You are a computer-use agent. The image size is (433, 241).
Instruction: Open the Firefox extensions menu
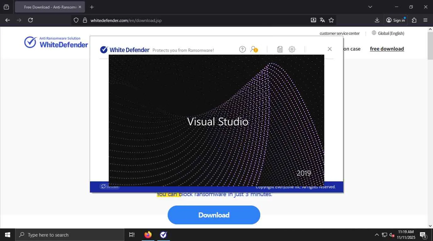click(x=414, y=20)
